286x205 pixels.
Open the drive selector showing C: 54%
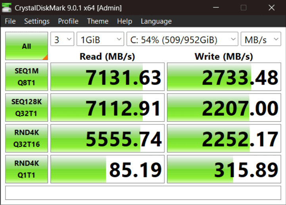click(x=182, y=39)
